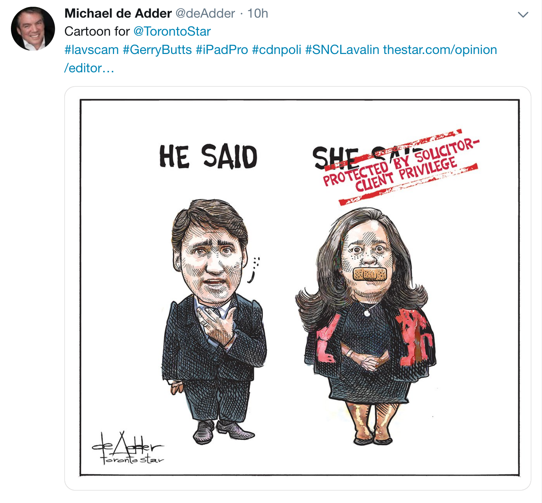Open the @deAdder handle link
The image size is (542, 503).
click(205, 13)
